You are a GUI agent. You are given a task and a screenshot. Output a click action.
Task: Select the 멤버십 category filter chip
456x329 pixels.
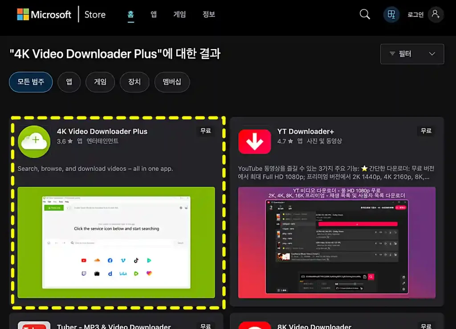coord(172,82)
